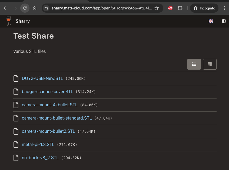Switch to list view layout
The width and height of the screenshot is (229, 170).
pyautogui.click(x=194, y=64)
